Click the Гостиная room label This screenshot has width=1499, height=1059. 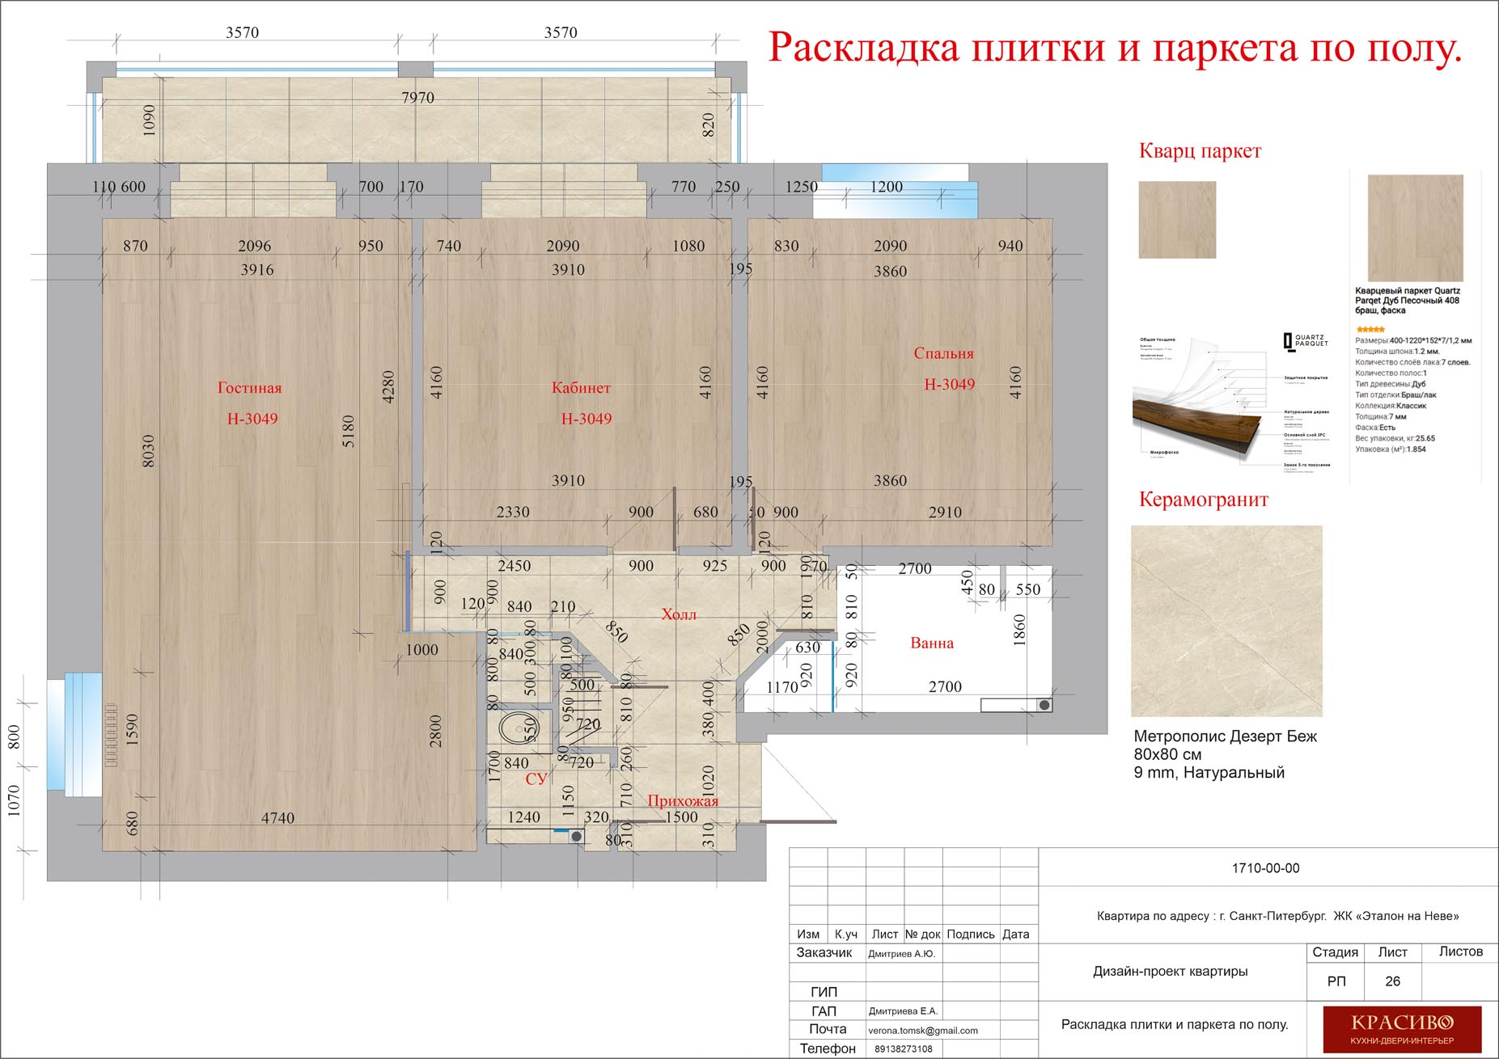click(x=249, y=388)
